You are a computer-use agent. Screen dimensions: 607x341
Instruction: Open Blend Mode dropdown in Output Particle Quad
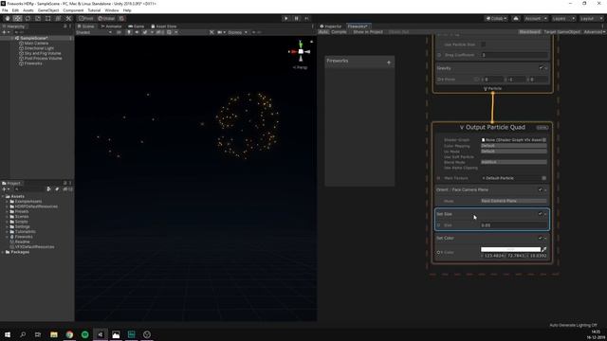coord(514,162)
